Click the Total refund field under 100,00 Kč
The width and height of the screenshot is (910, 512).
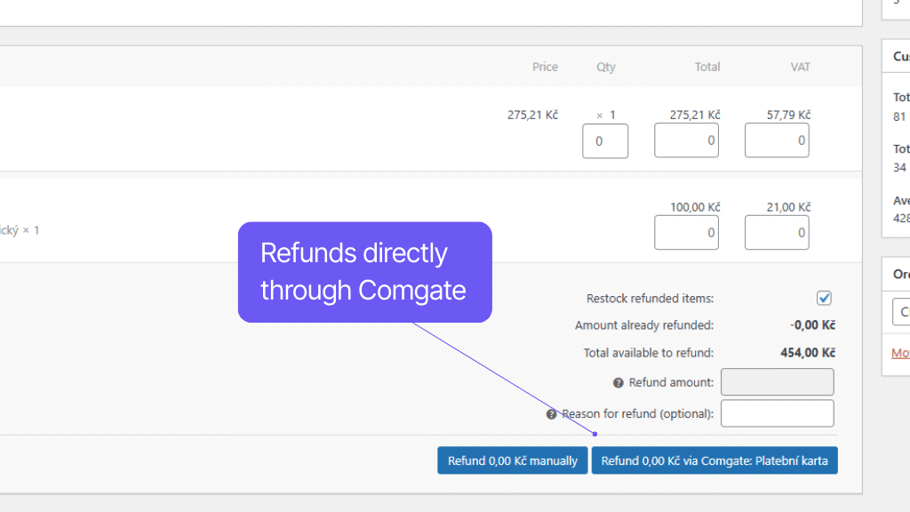(686, 232)
